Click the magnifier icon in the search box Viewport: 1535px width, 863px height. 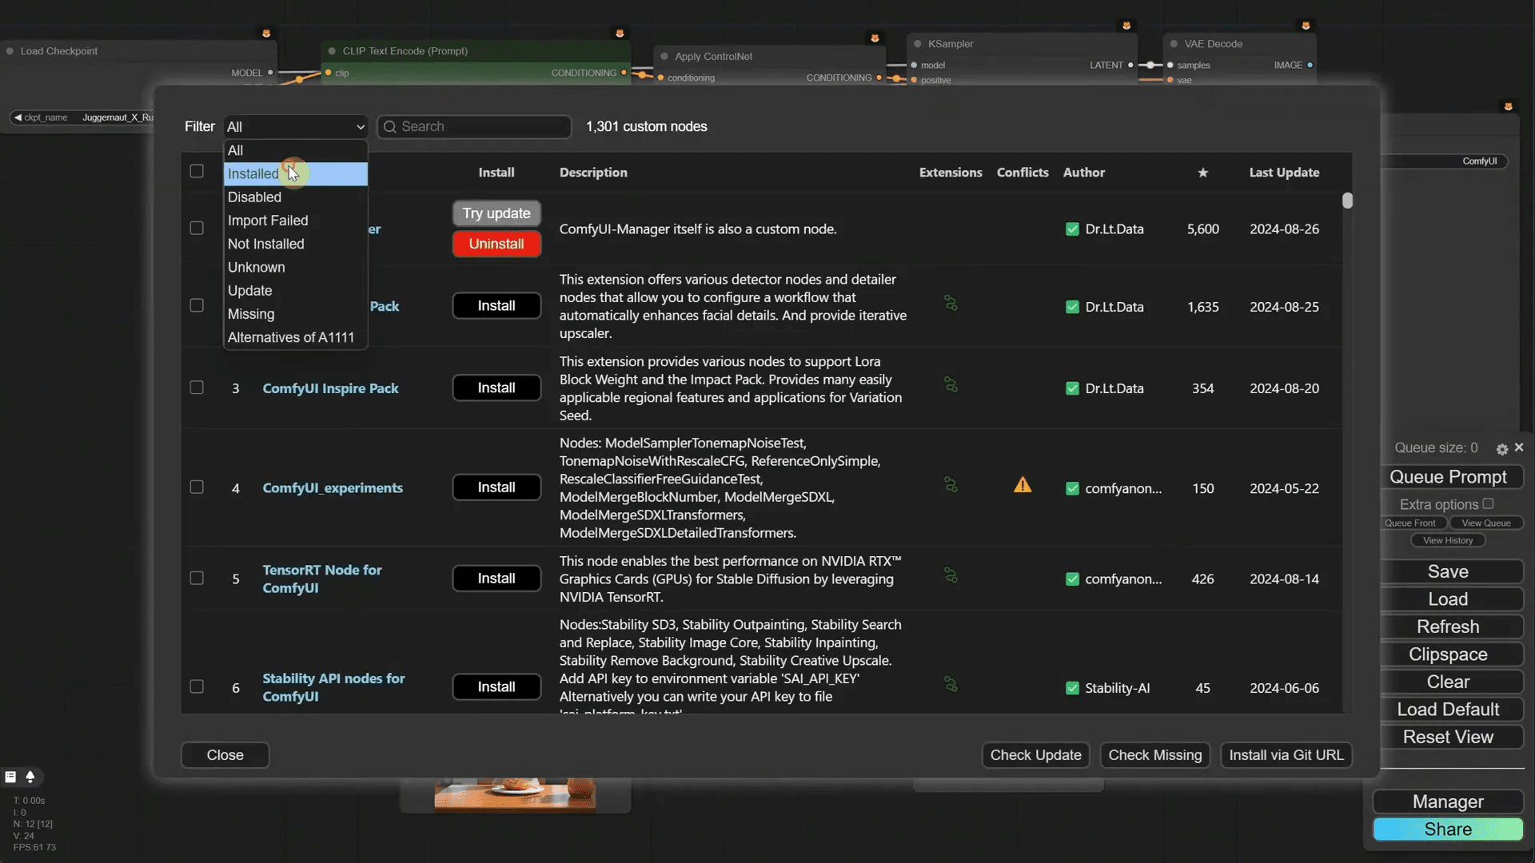[389, 127]
